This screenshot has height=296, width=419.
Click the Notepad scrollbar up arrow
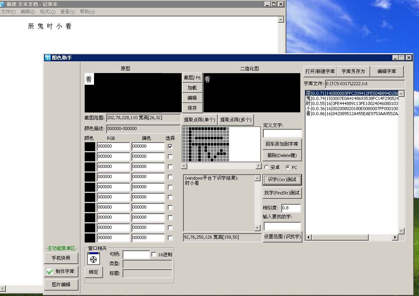(x=281, y=20)
